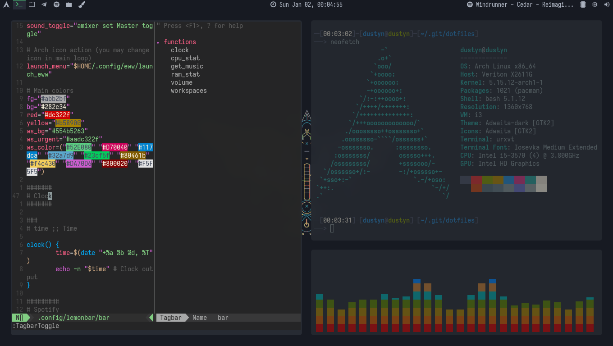Click the Windrunner song title in bar

(x=525, y=5)
